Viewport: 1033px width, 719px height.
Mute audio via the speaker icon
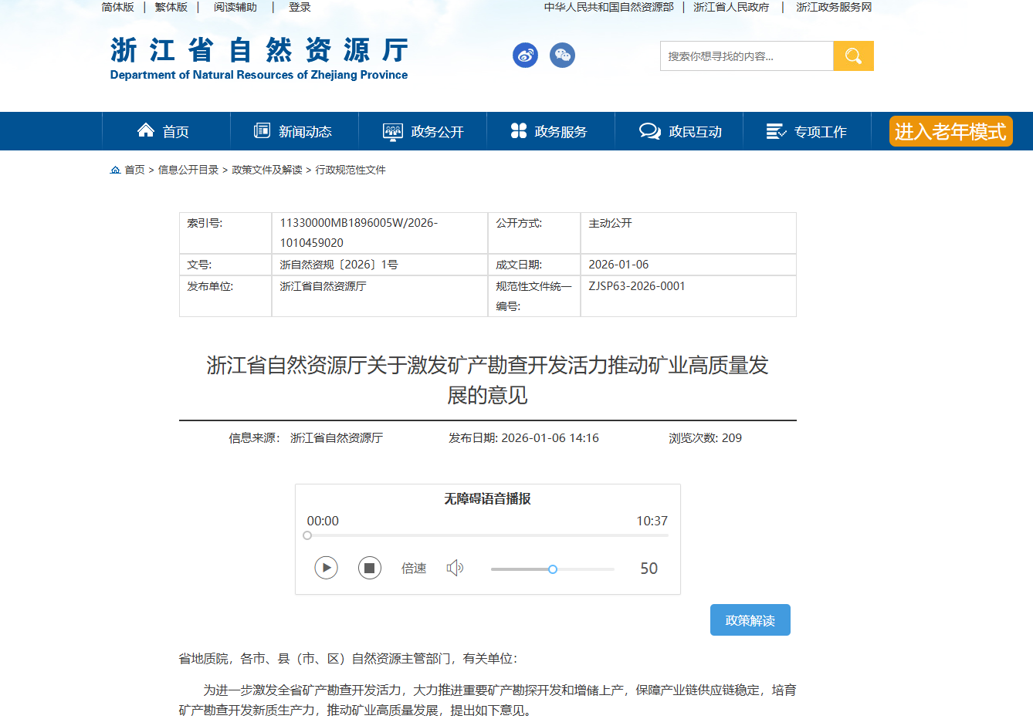(x=455, y=569)
